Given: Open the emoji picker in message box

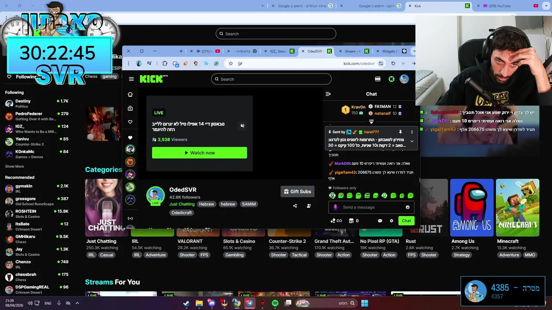Looking at the screenshot, I should (408, 207).
